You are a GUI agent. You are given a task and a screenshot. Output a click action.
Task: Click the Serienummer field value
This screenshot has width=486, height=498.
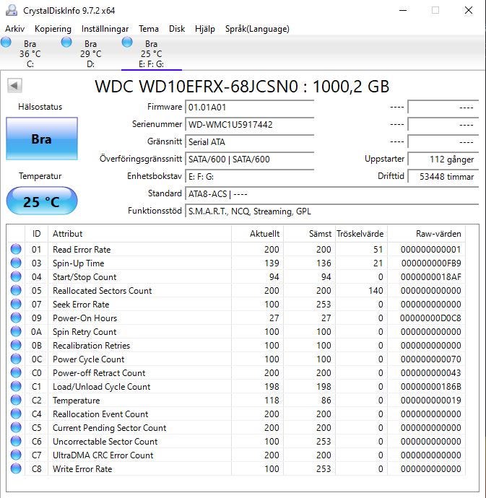pyautogui.click(x=249, y=124)
